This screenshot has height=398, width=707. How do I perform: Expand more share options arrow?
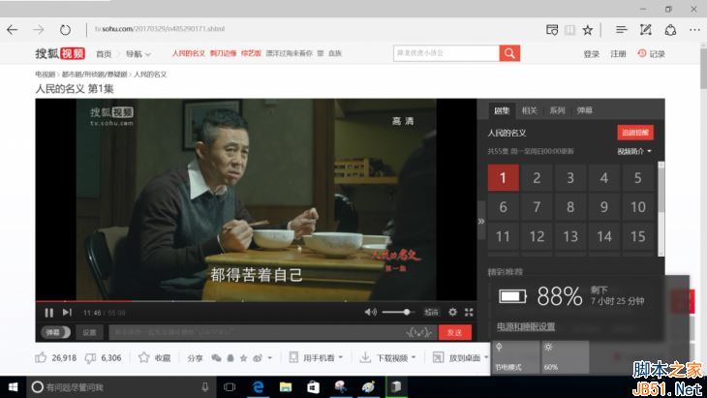pos(269,358)
